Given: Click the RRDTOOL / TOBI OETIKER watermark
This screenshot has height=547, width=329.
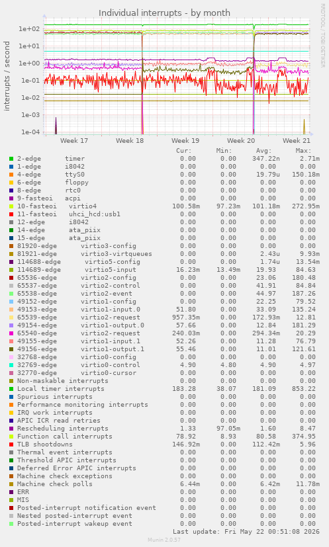Looking at the screenshot, I should click(x=322, y=35).
